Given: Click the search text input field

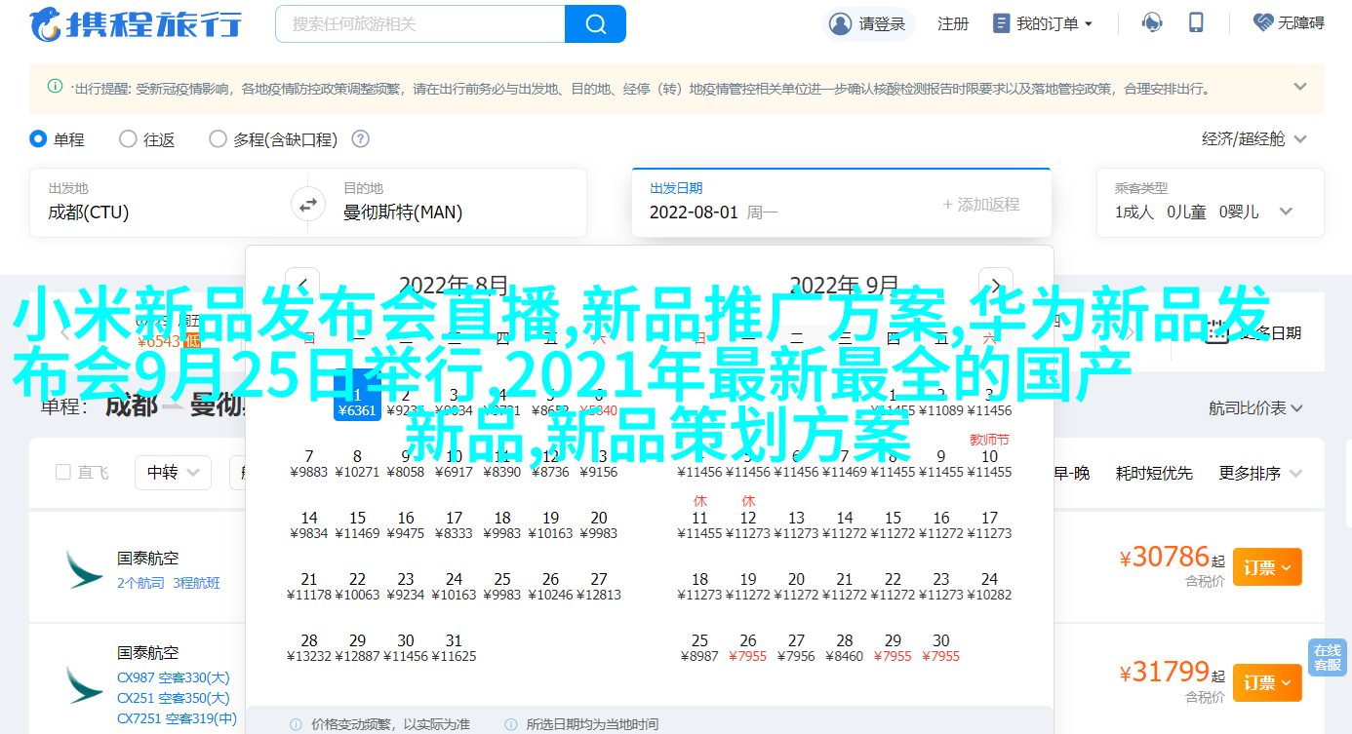Looking at the screenshot, I should tap(420, 23).
